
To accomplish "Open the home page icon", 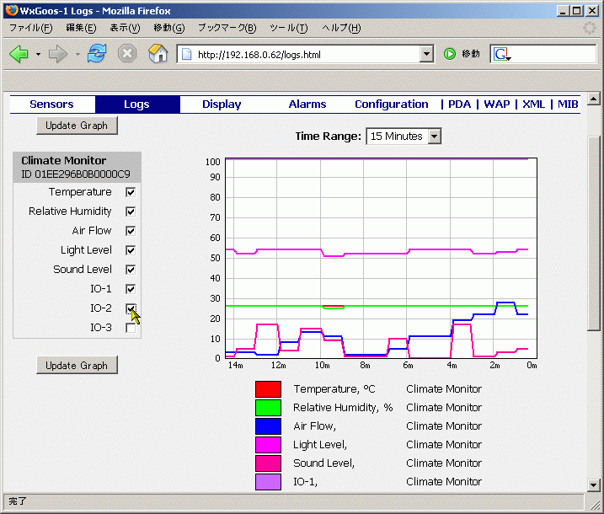I will (158, 53).
